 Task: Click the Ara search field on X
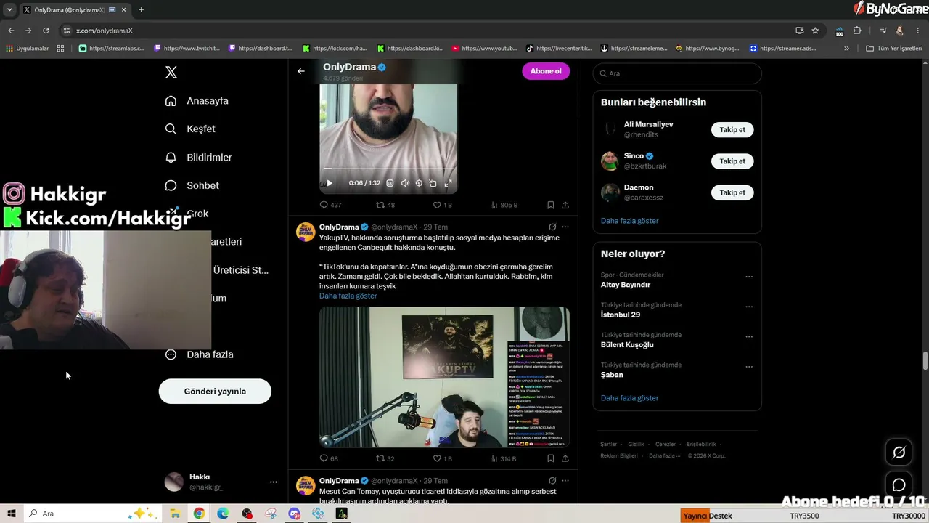[677, 73]
